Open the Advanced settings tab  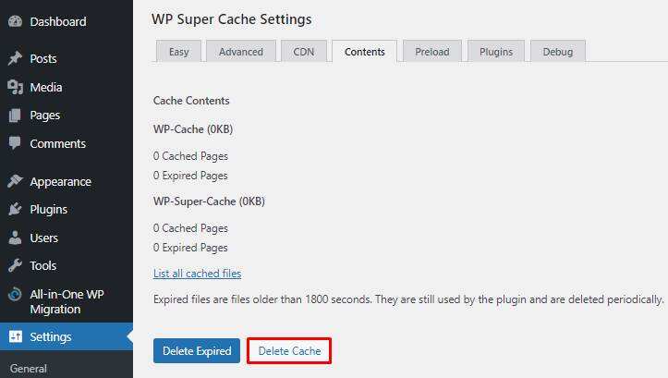[240, 52]
